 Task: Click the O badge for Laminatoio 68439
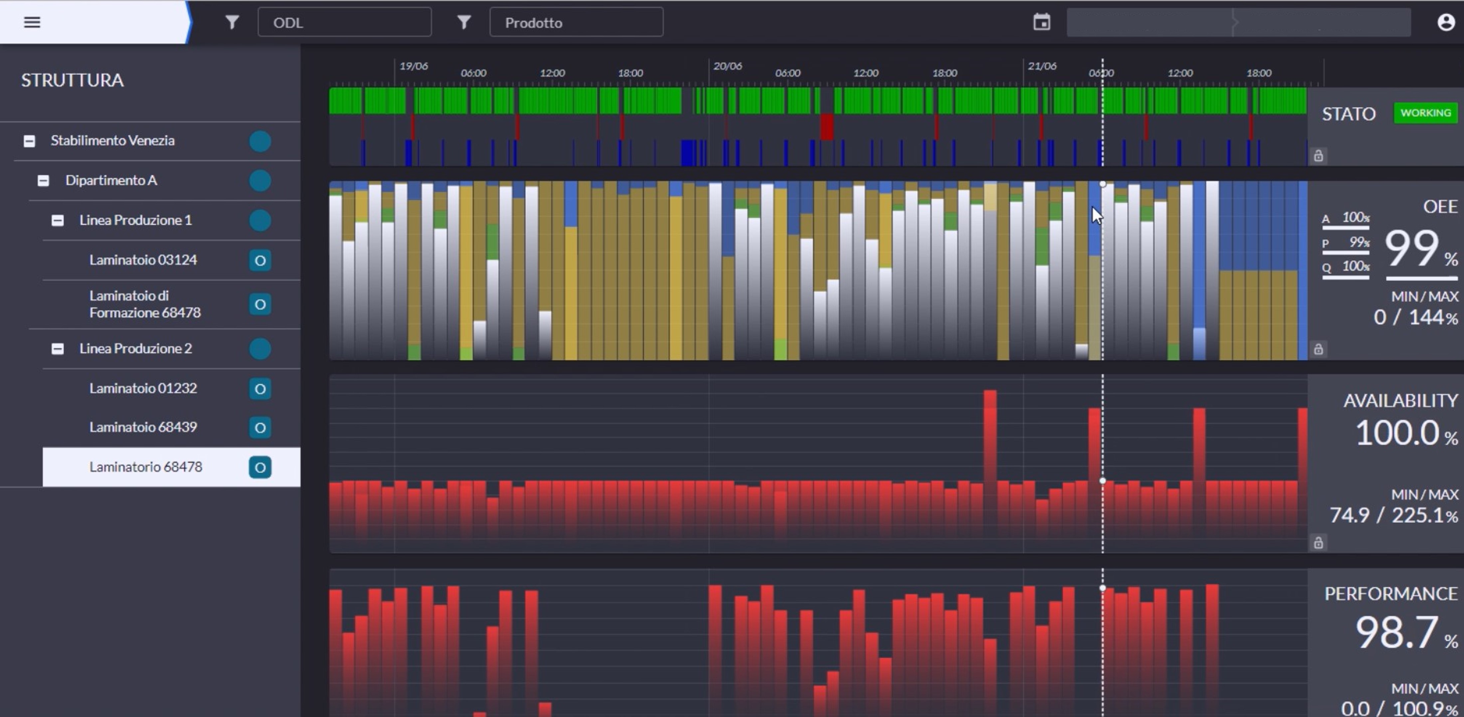pyautogui.click(x=260, y=427)
